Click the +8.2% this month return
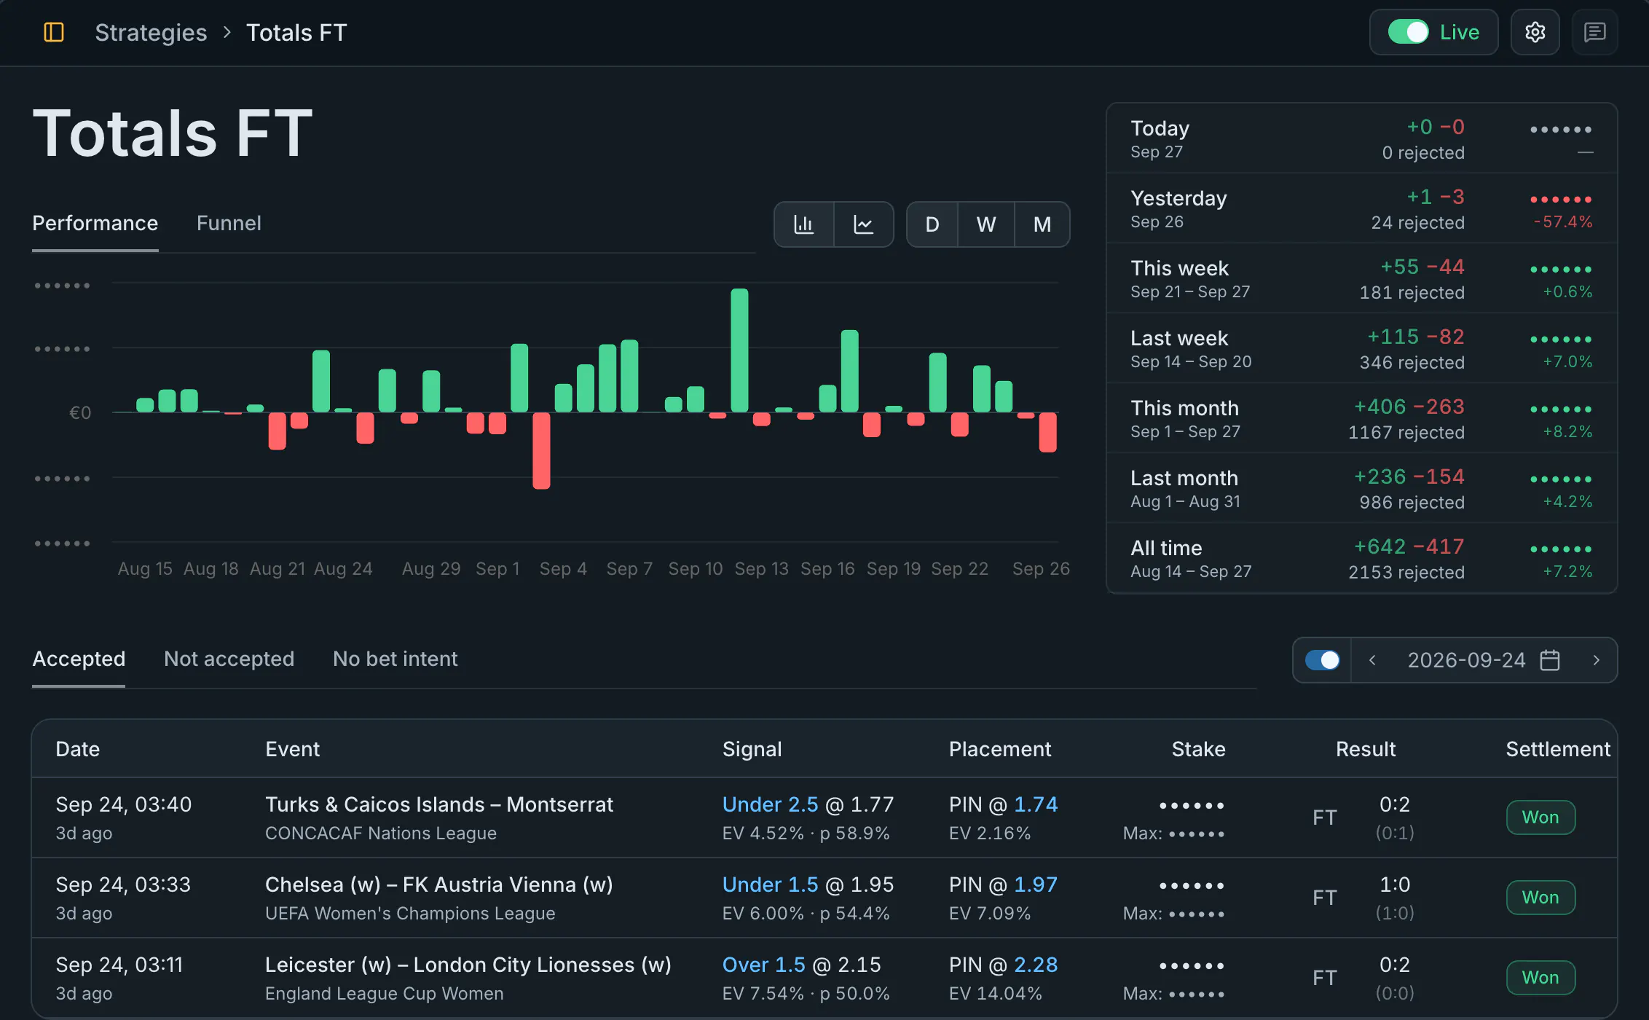1649x1020 pixels. (1567, 431)
